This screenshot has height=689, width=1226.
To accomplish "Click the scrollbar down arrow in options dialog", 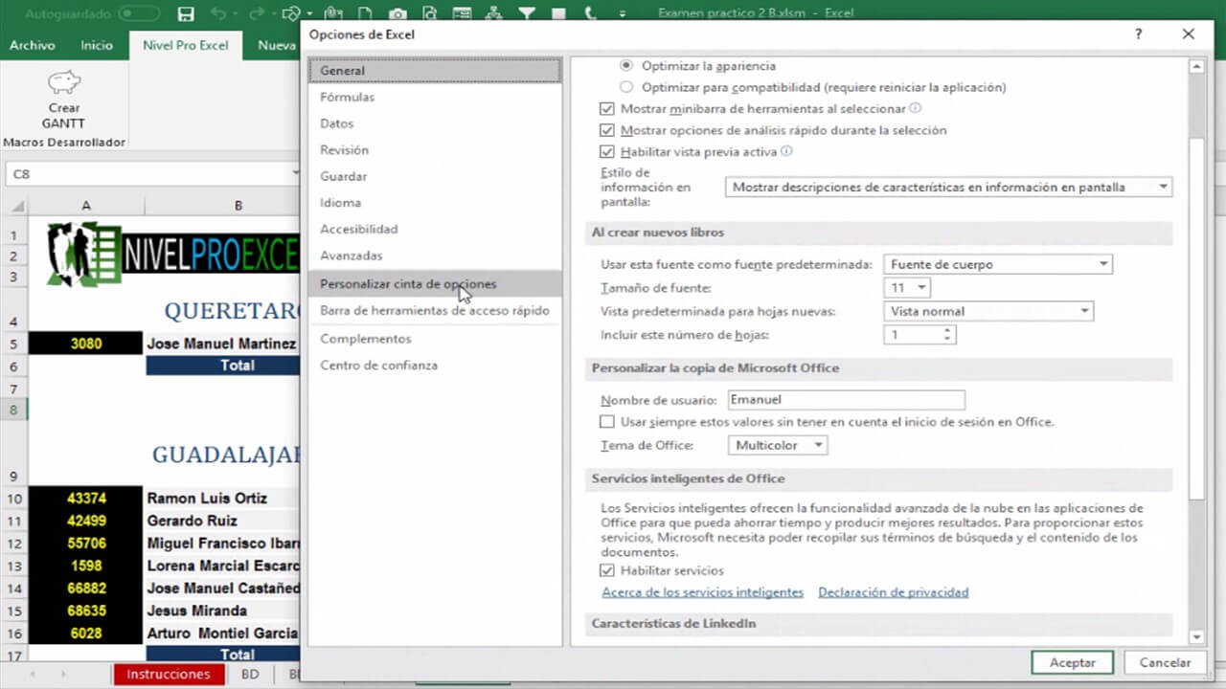I will point(1196,636).
